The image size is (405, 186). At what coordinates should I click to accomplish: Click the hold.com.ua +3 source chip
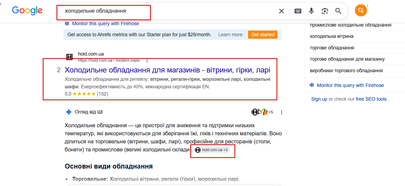point(212,150)
